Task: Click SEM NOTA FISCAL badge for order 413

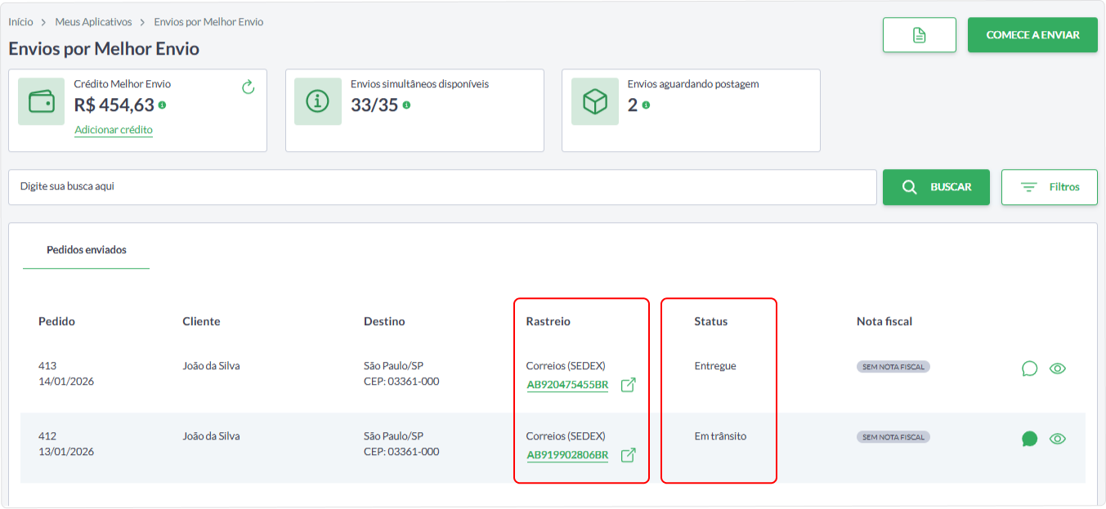Action: pos(893,367)
